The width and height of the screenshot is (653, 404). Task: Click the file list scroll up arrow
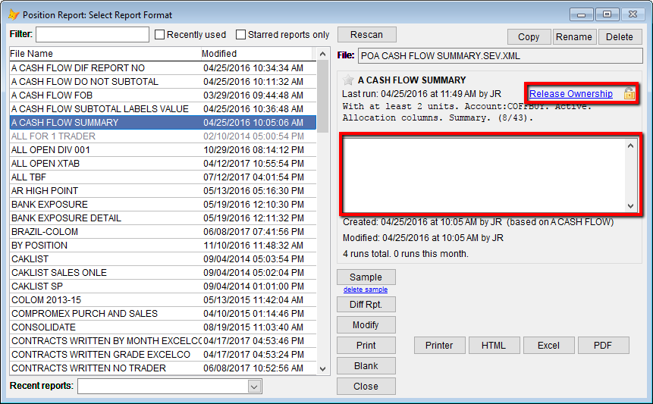point(322,54)
